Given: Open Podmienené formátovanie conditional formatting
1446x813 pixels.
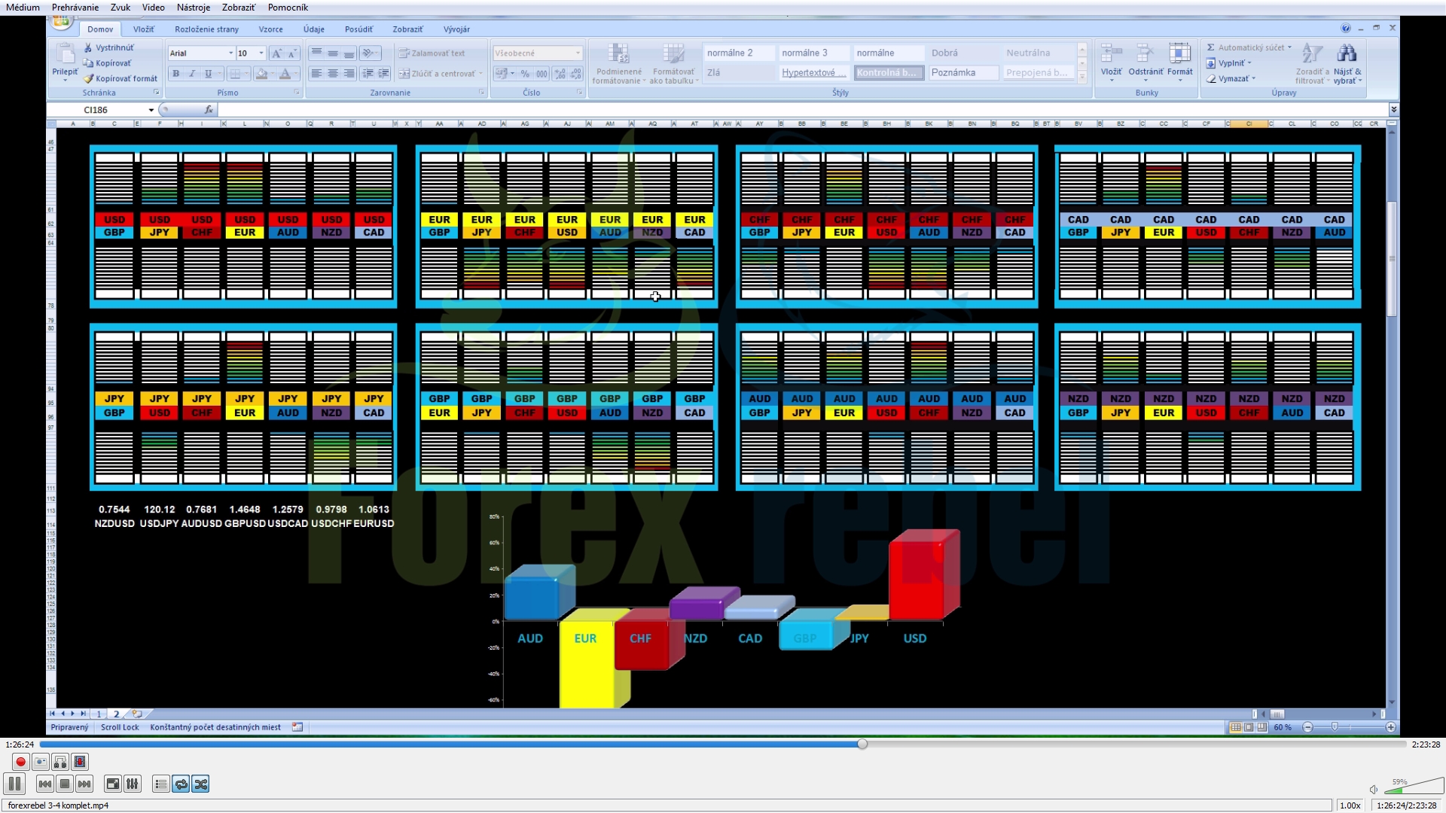Looking at the screenshot, I should tap(618, 63).
